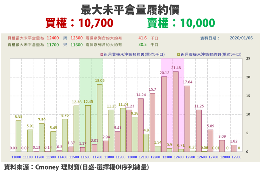Select legend text 近月賣權未沖銷契約數(單位:千口)
The image size is (260, 175).
tap(211, 54)
